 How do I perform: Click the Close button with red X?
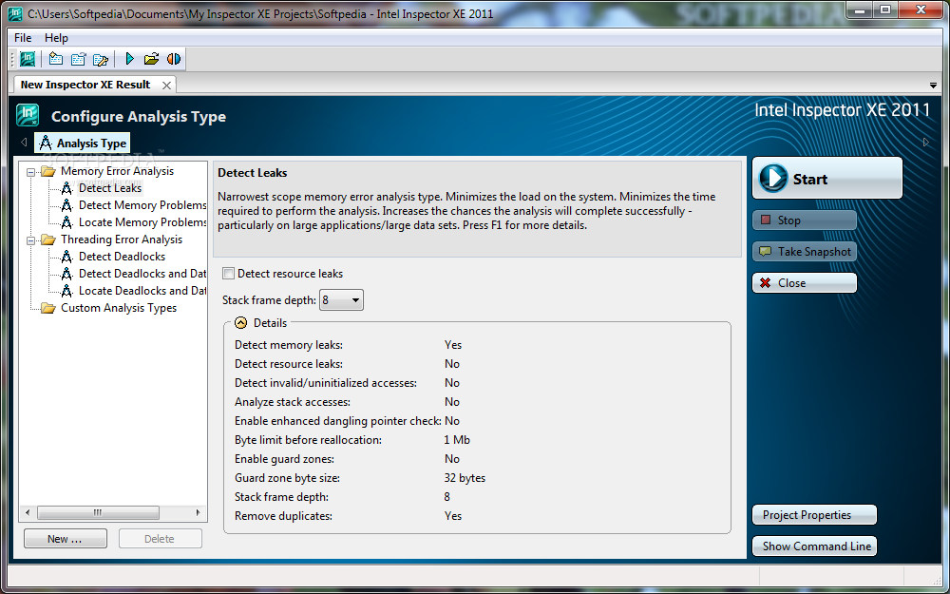point(805,283)
